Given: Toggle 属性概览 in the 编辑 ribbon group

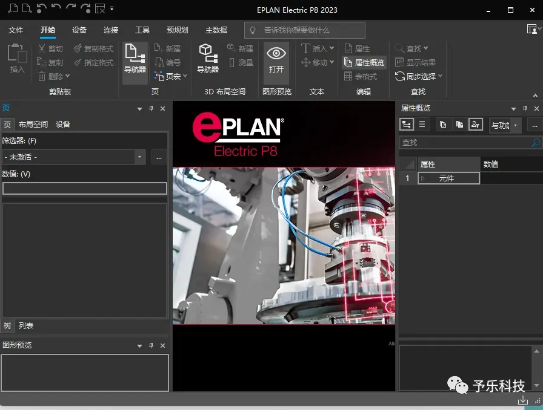Looking at the screenshot, I should [x=364, y=62].
